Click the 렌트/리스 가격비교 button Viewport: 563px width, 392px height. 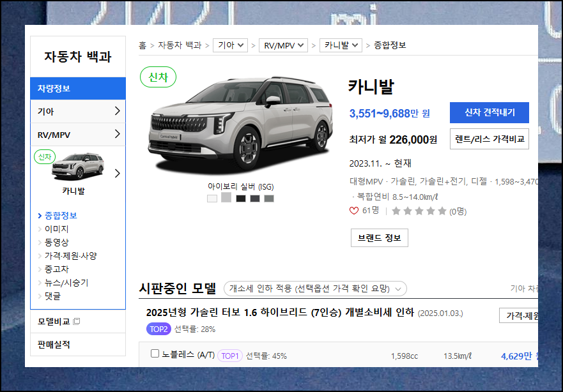(490, 139)
